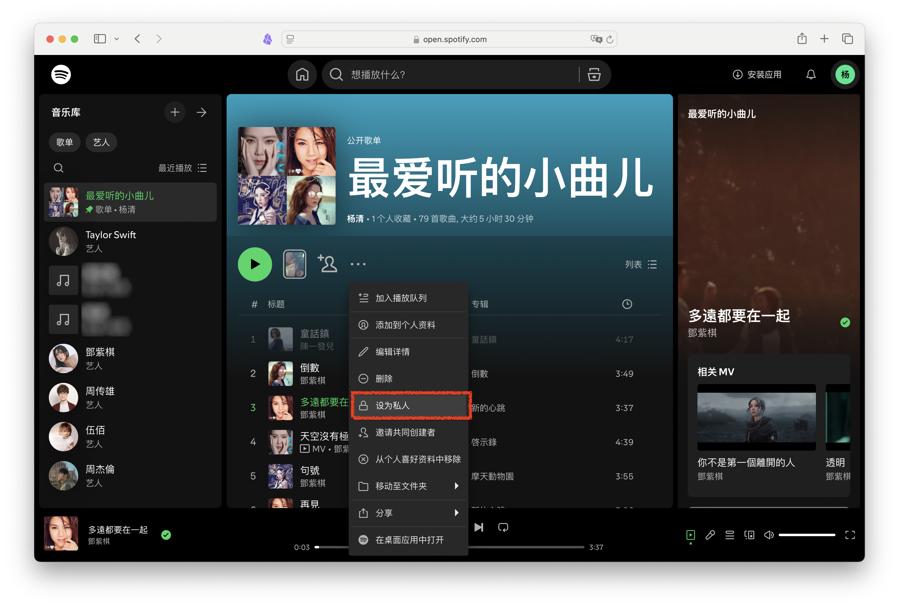
Task: Open the 列表 view mode dropdown
Action: tap(641, 265)
